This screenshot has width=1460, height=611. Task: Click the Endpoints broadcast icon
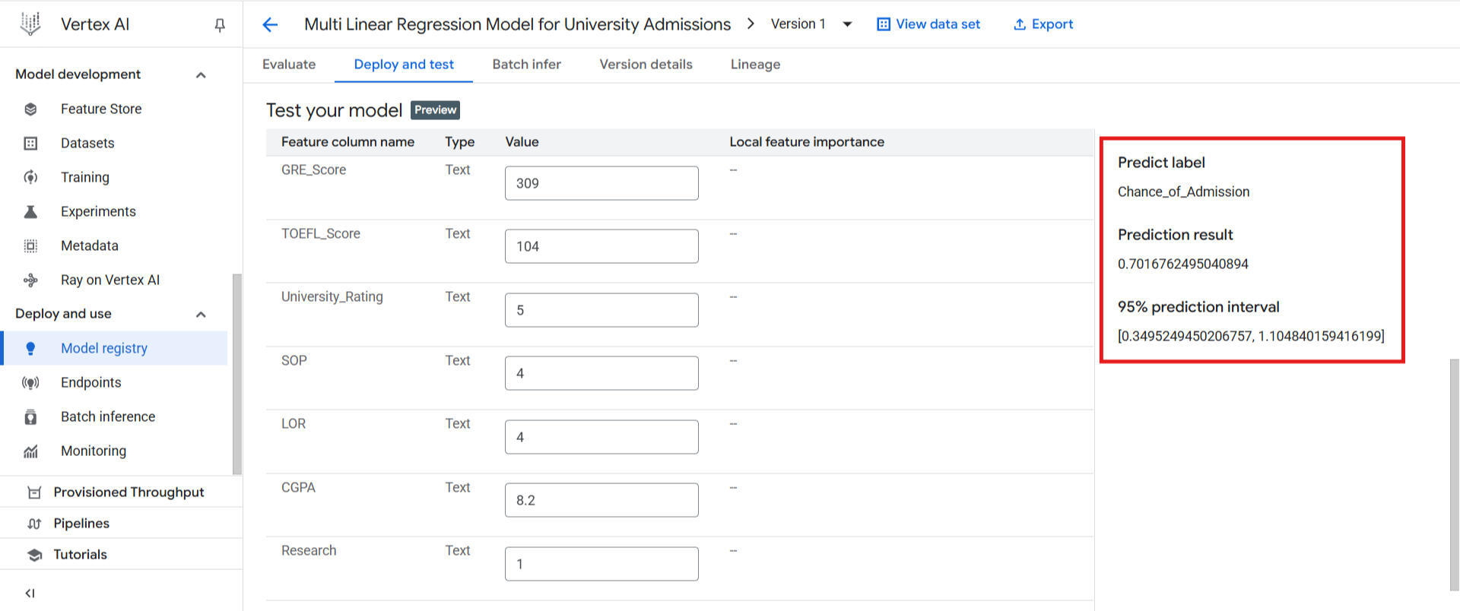tap(30, 383)
